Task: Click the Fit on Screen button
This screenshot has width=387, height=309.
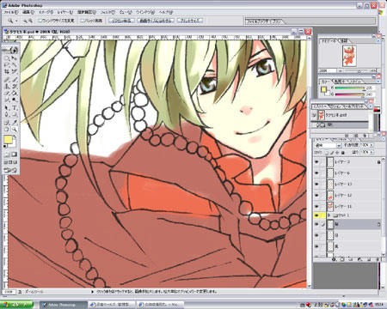Action: click(156, 21)
